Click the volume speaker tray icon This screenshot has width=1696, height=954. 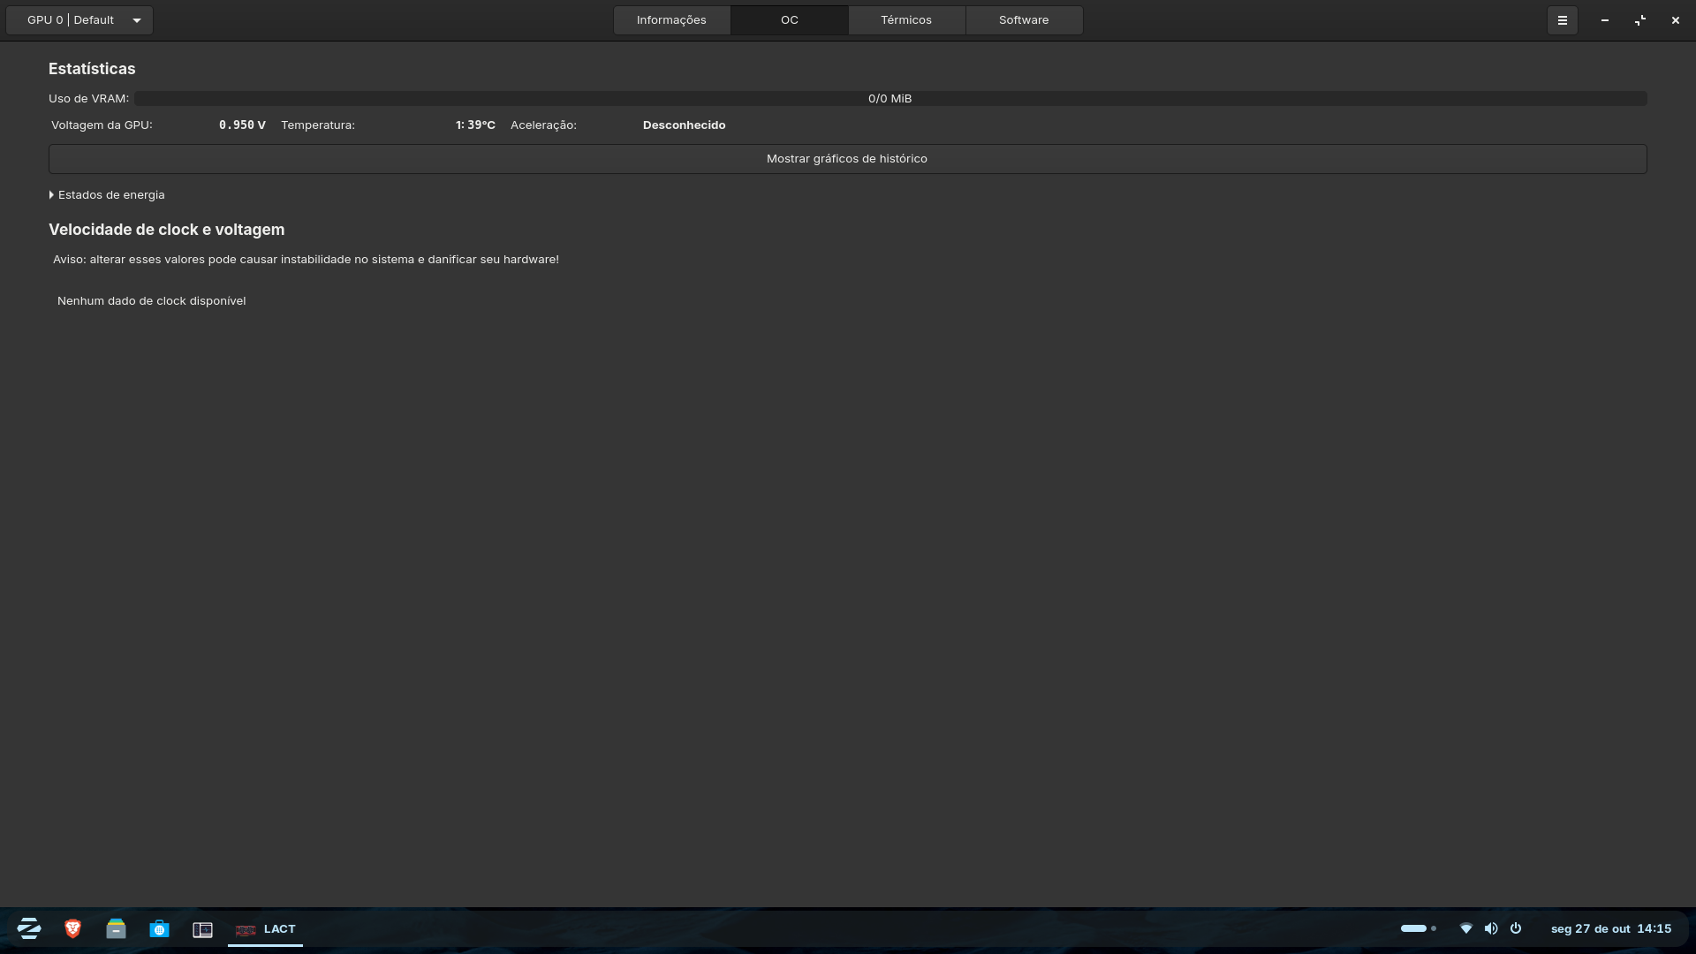tap(1491, 928)
